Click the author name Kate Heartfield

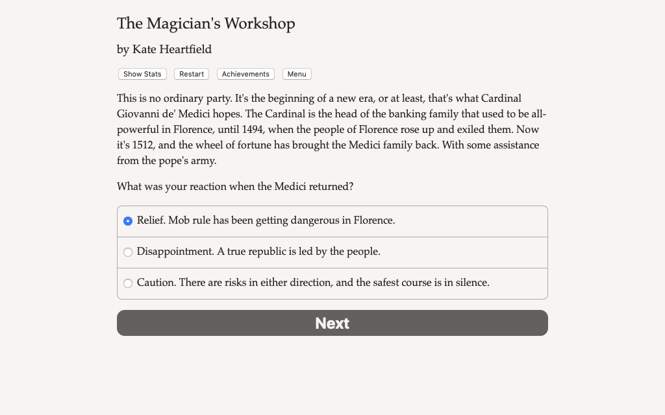164,49
